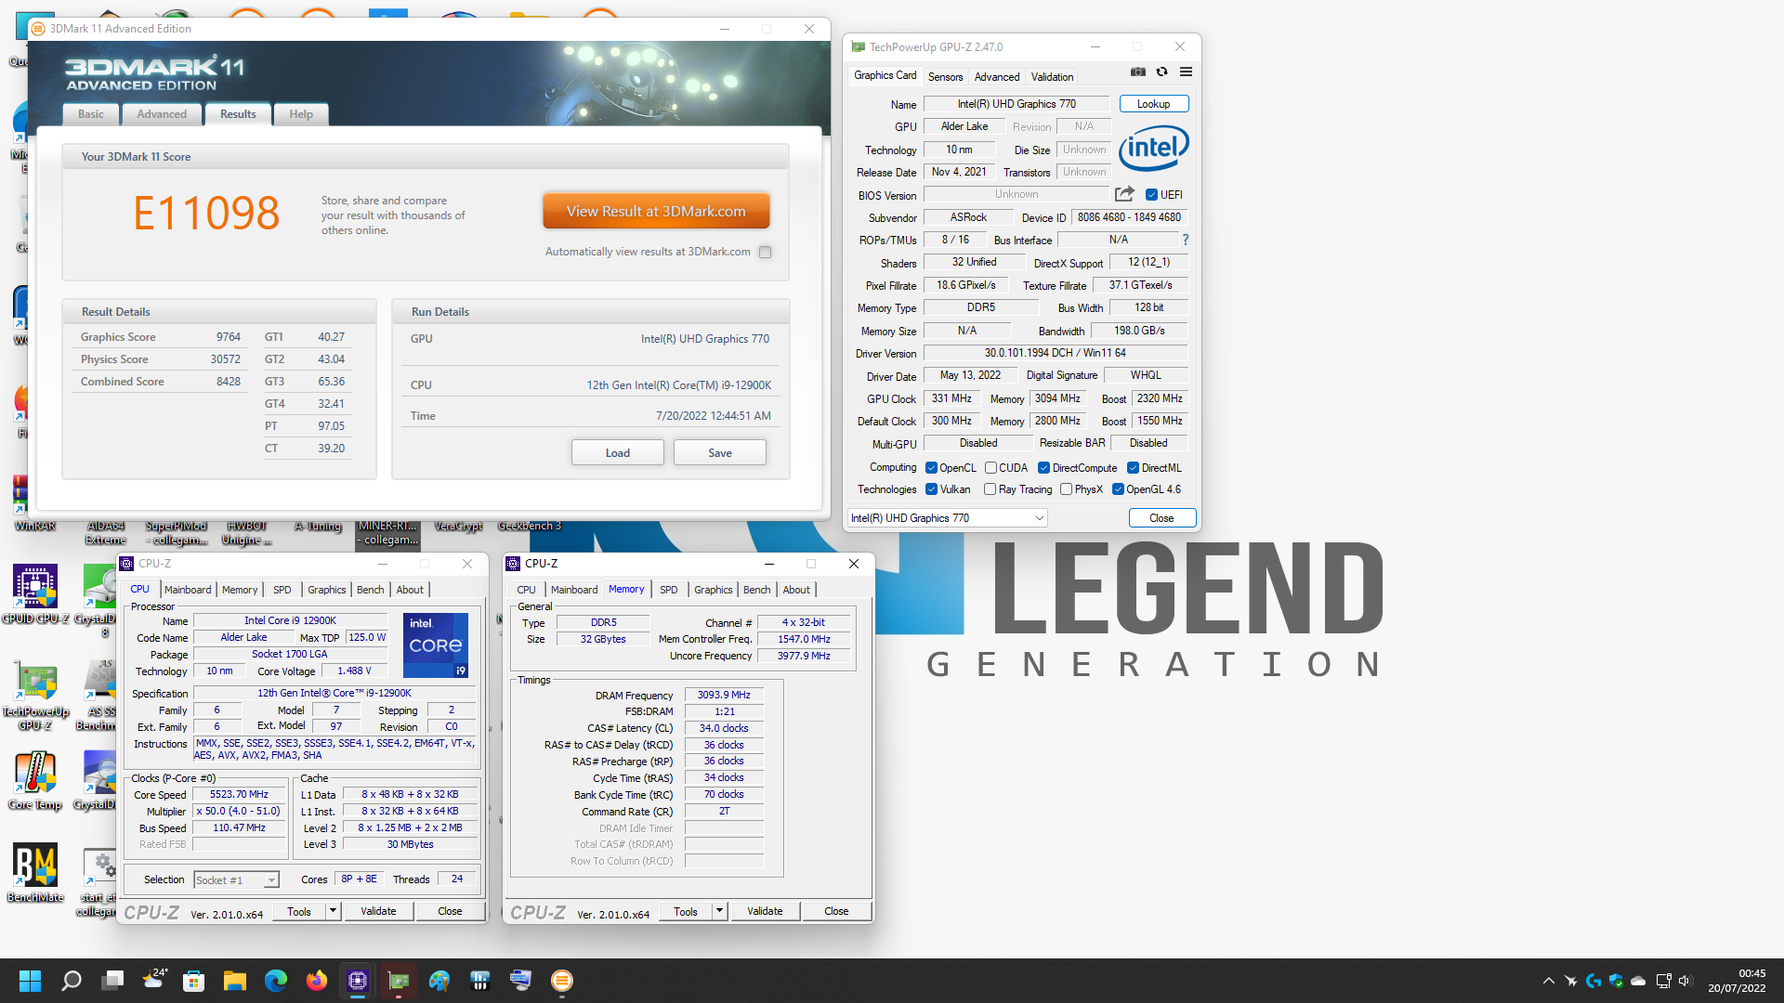Open CPUID CPU-Z desktop shortcut
This screenshot has height=1003, width=1784.
(x=34, y=594)
